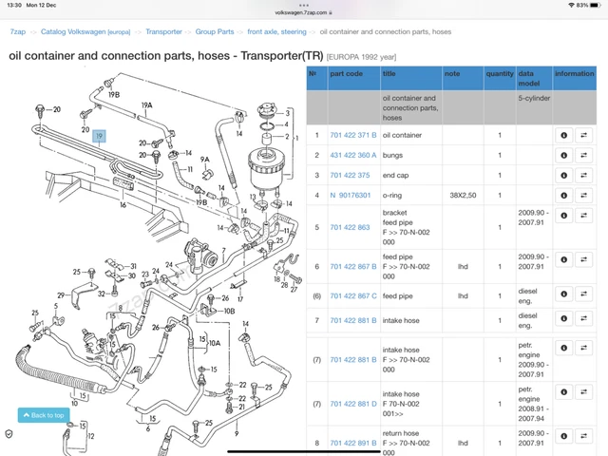This screenshot has height=456, width=608.
Task: Open part code 701 422 867 B
Action: pos(353,267)
